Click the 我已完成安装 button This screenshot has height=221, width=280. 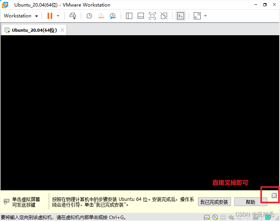214,202
